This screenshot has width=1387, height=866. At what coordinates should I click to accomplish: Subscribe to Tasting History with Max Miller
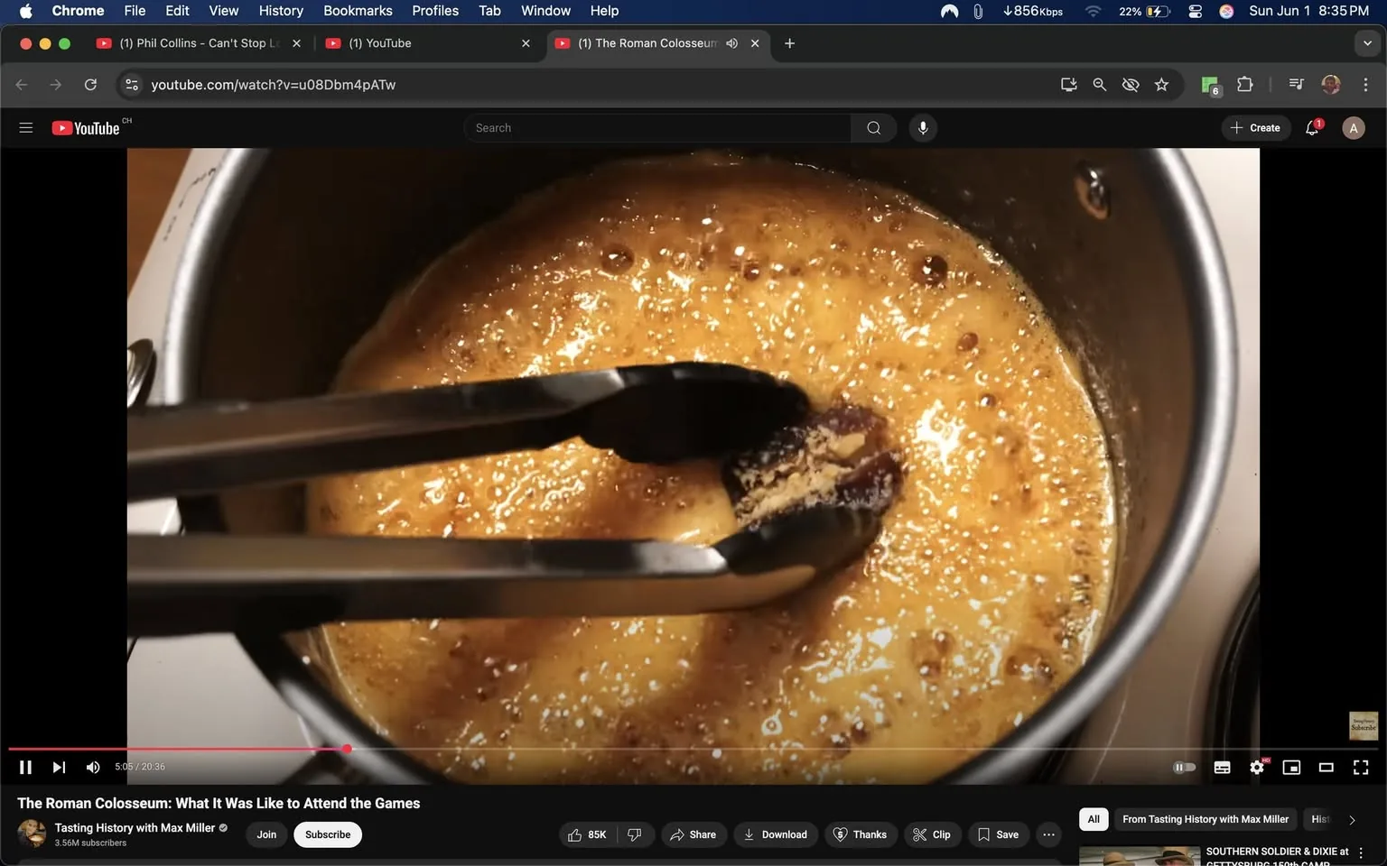pyautogui.click(x=327, y=834)
